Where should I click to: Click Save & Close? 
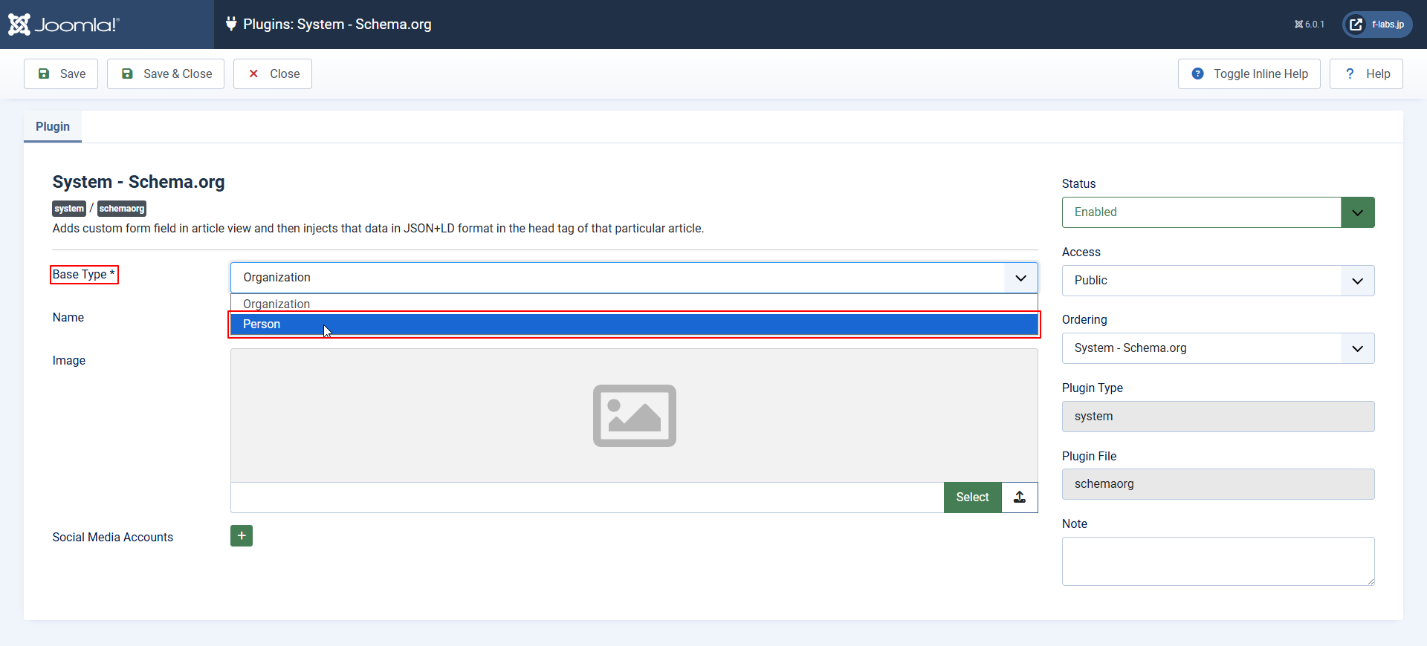point(166,74)
